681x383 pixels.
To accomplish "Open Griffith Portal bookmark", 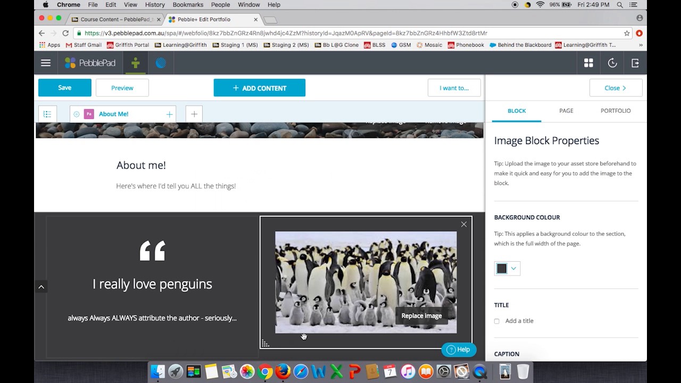I will pyautogui.click(x=128, y=45).
